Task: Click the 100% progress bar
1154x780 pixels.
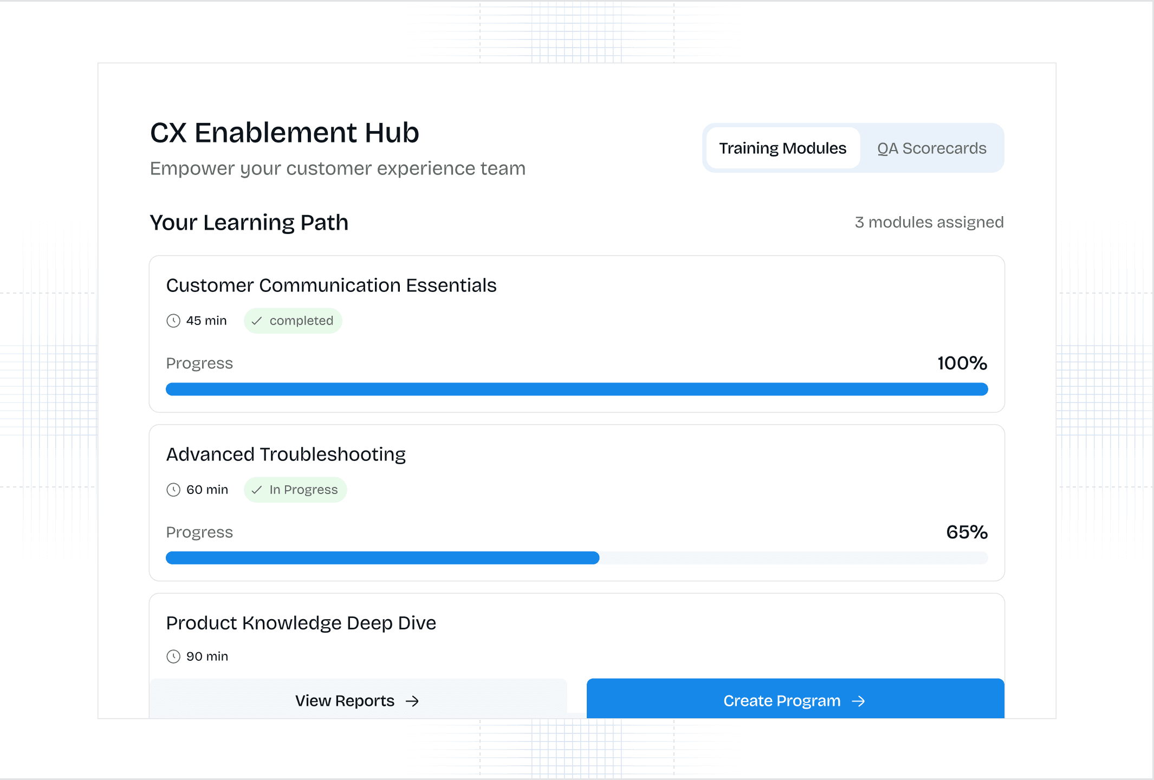Action: click(576, 389)
